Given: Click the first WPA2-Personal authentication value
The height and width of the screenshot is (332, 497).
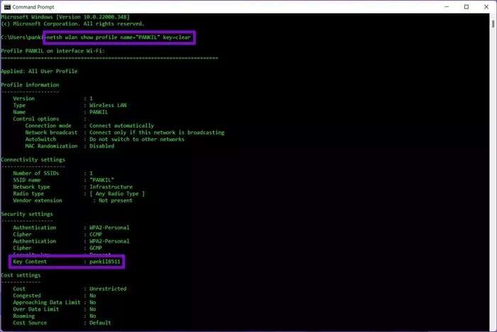Looking at the screenshot, I should coord(109,228).
